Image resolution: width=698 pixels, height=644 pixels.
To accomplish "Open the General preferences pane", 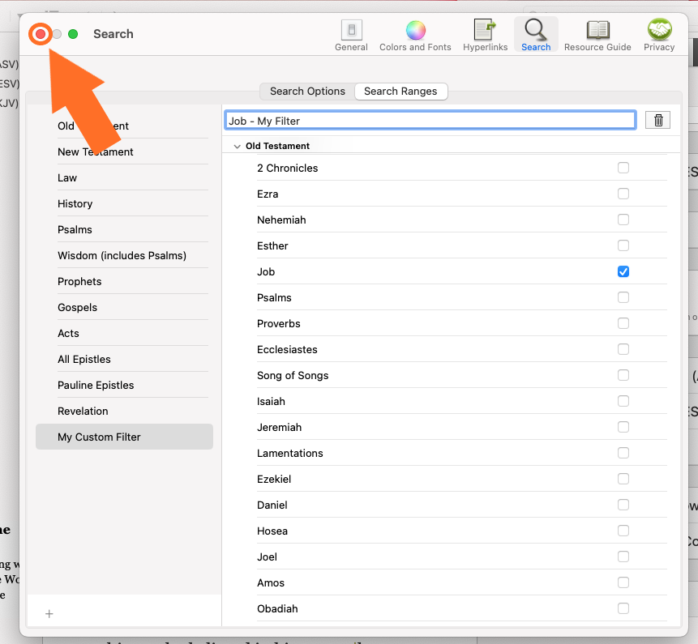I will [x=351, y=34].
